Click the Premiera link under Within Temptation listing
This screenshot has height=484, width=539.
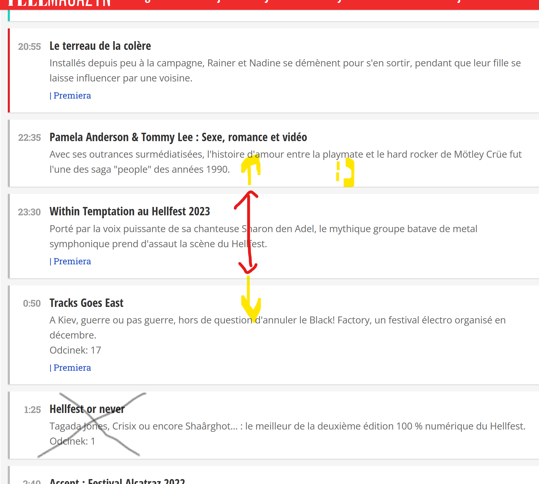(72, 261)
